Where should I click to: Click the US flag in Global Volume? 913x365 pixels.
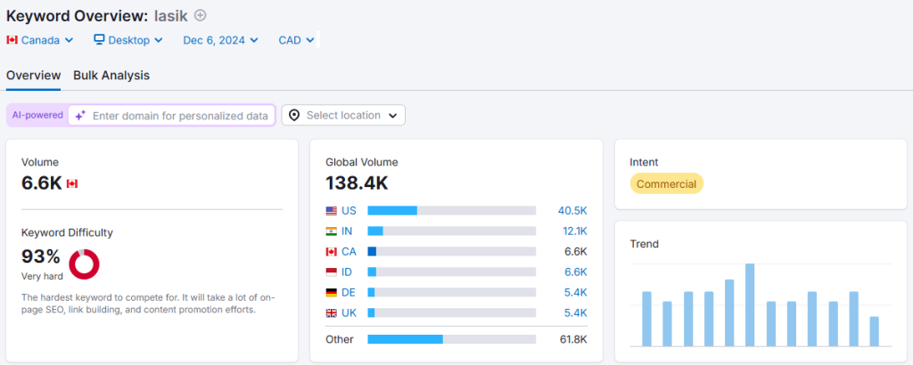tap(332, 211)
